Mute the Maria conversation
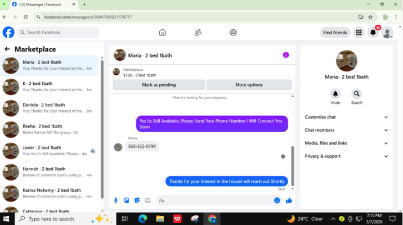The image size is (403, 225). pyautogui.click(x=335, y=94)
